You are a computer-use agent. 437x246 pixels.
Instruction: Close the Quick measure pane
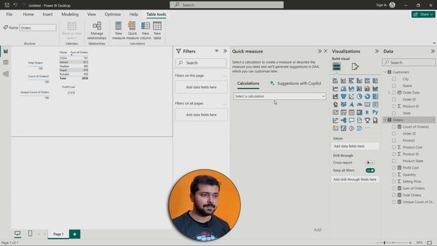click(x=325, y=51)
